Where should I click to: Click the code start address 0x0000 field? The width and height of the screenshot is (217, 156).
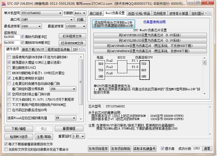(12, 37)
